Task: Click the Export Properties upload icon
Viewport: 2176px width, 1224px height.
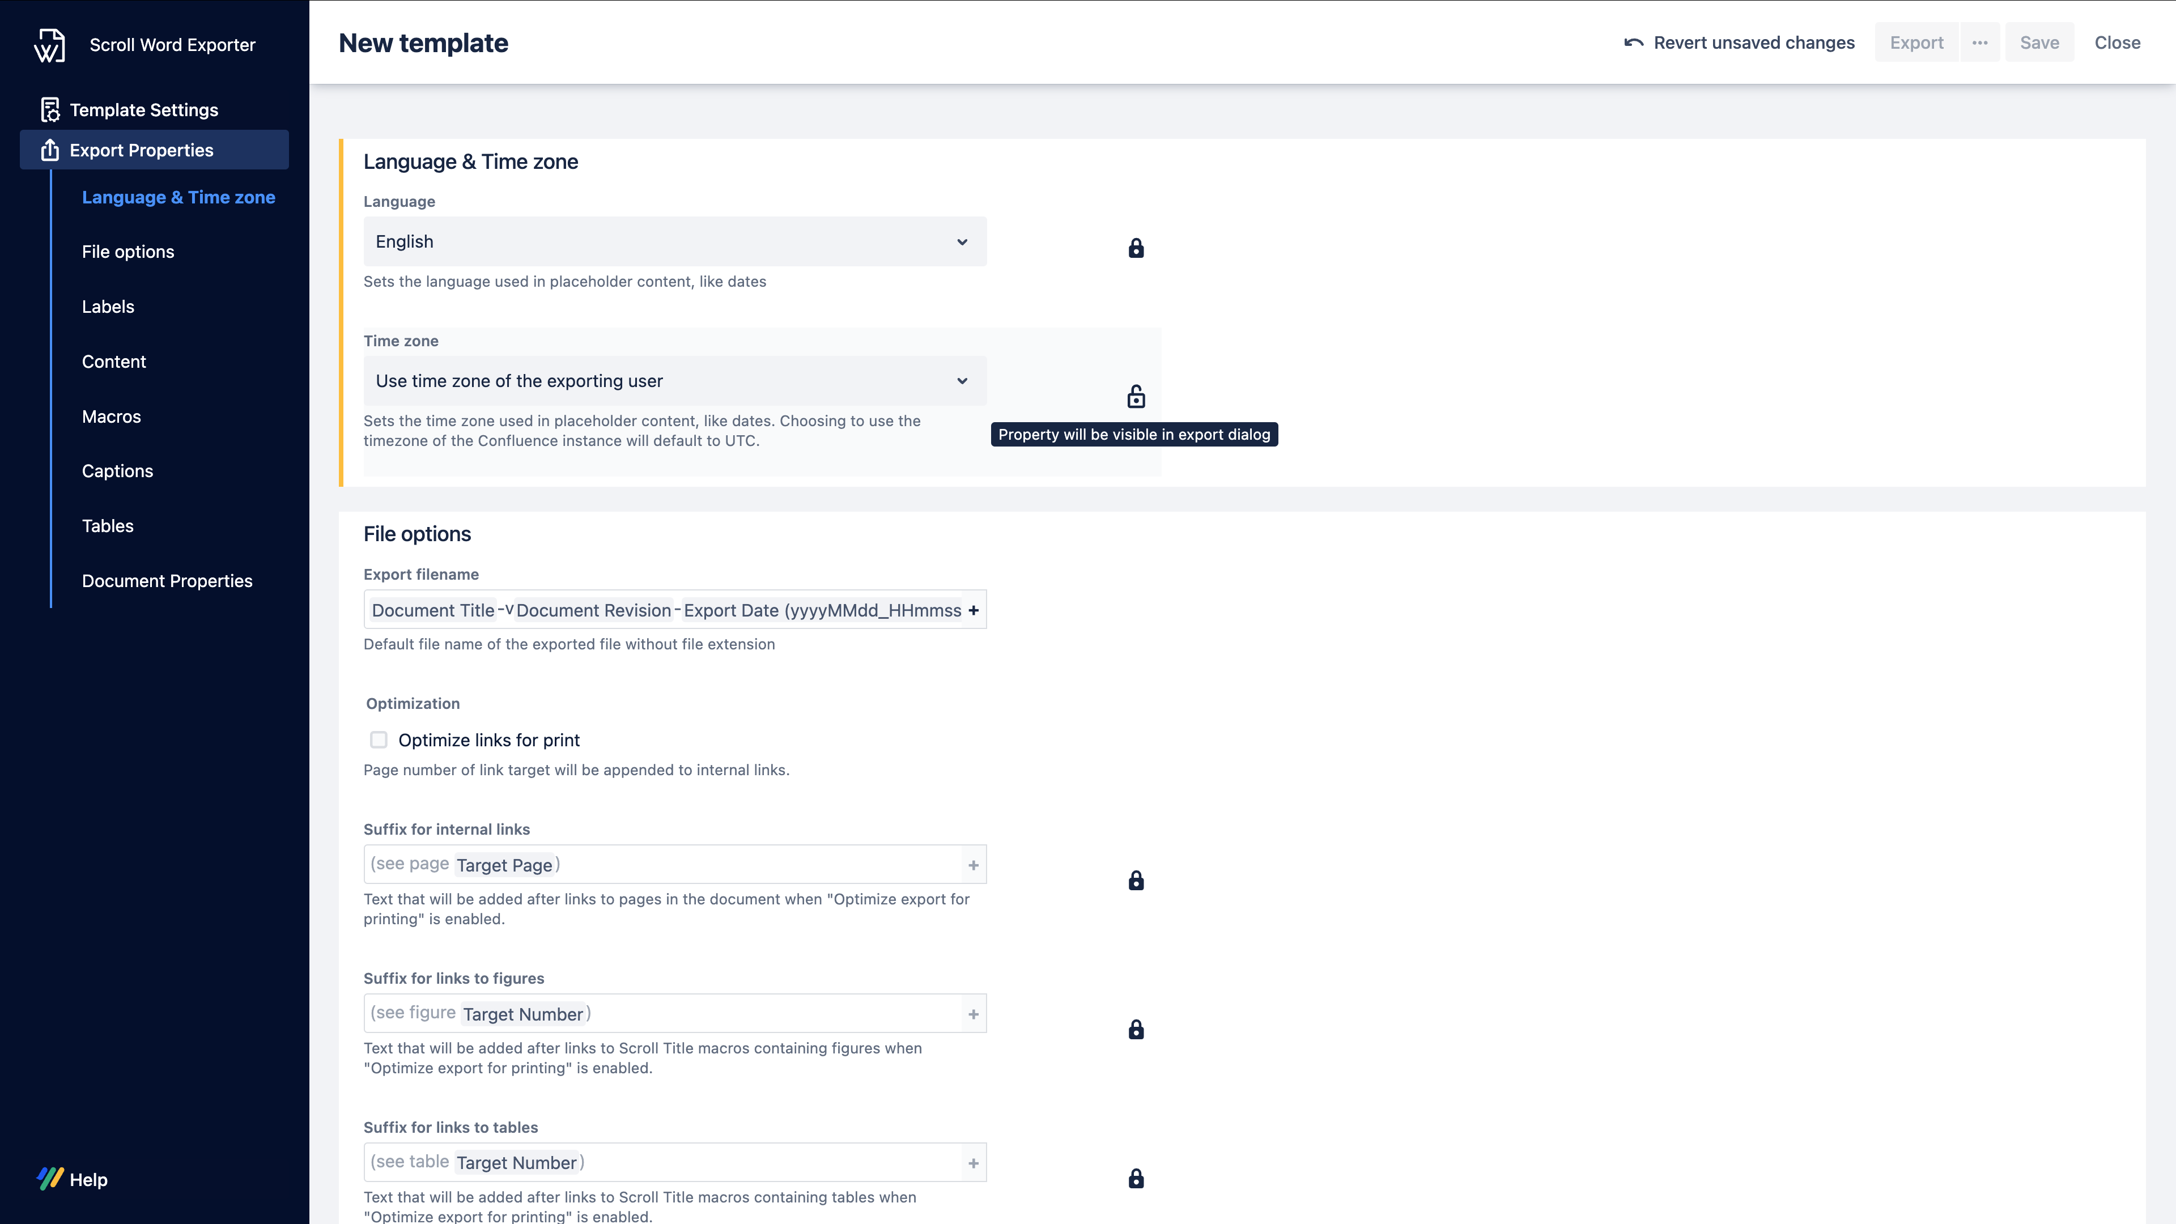Action: (x=50, y=150)
